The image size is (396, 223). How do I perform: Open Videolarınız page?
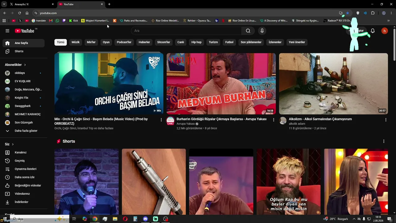24,194
